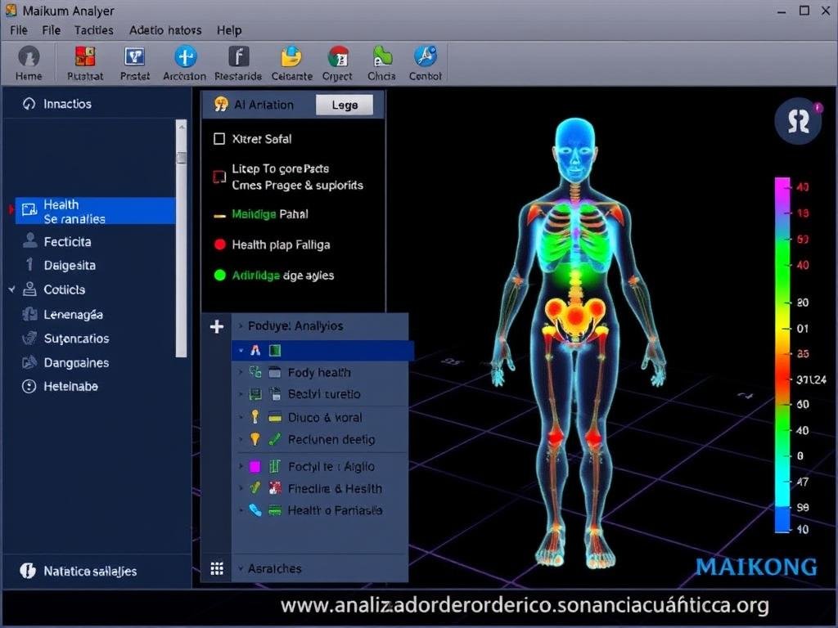
Task: Open the Help menu
Action: coord(229,29)
